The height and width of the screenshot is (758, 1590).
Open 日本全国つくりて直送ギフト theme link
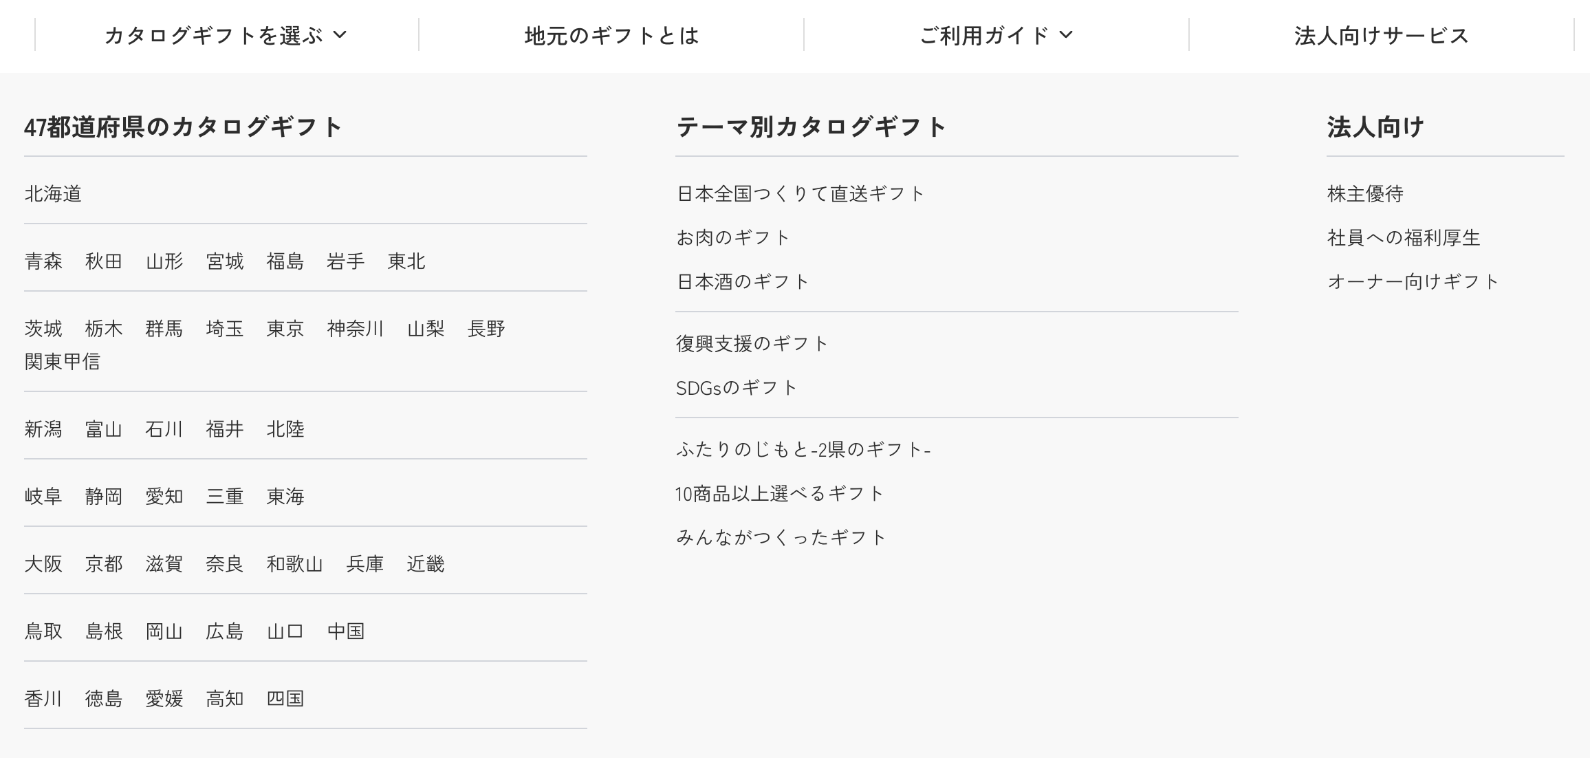coord(801,194)
